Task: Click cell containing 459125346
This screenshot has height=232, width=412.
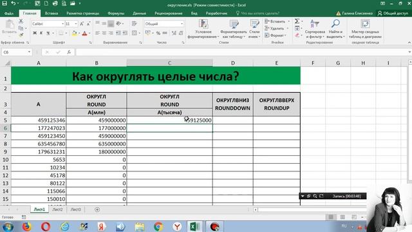Action: pos(39,121)
